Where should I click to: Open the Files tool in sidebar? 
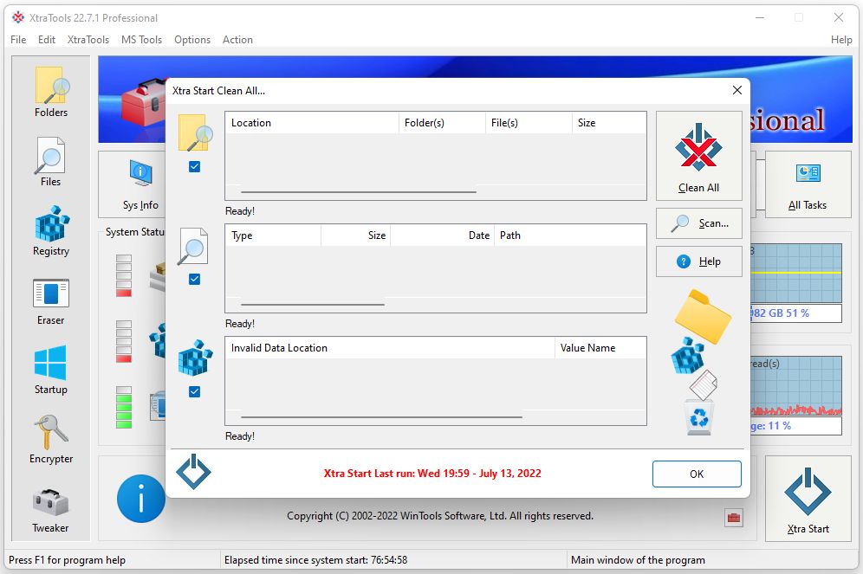click(50, 161)
